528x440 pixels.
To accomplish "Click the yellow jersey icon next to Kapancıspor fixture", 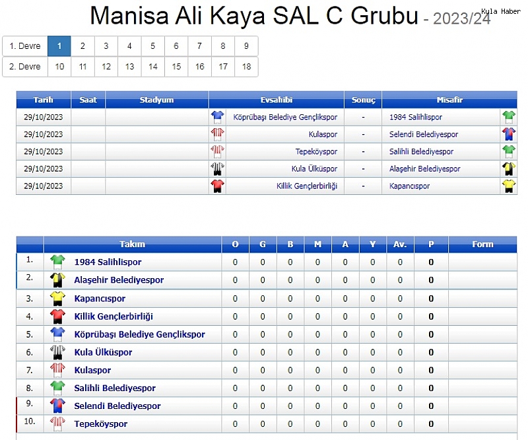I will (x=508, y=186).
